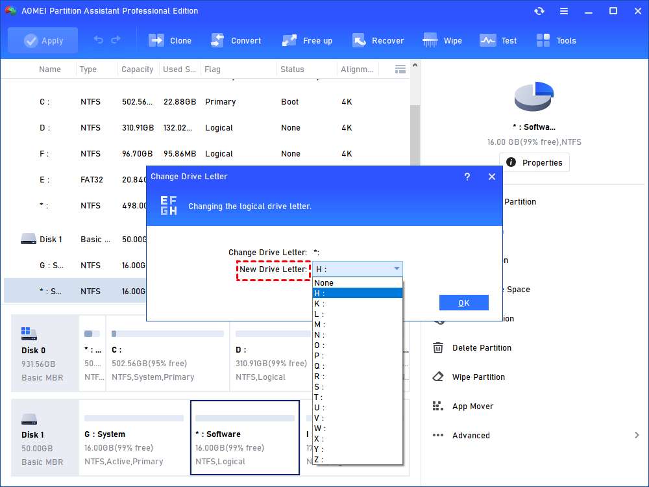Select L : in drive letter list
The width and height of the screenshot is (649, 487).
click(x=358, y=314)
